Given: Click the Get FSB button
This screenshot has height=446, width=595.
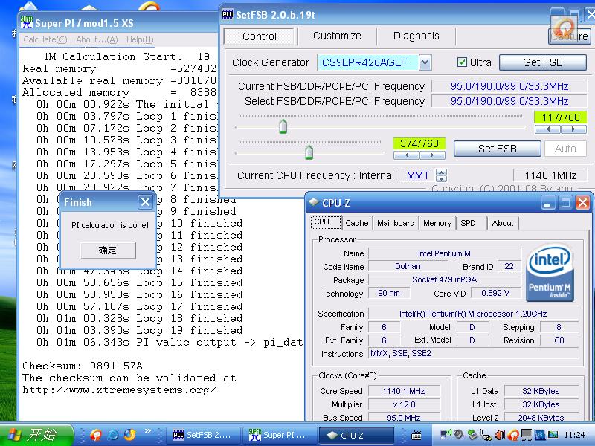Looking at the screenshot, I should point(543,62).
